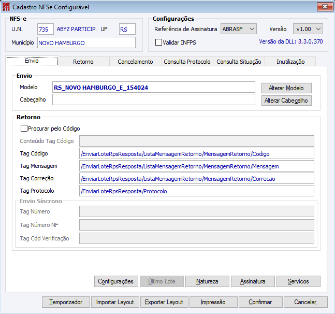This screenshot has height=314, width=335.
Task: Switch to the Envio tab
Action: point(32,61)
